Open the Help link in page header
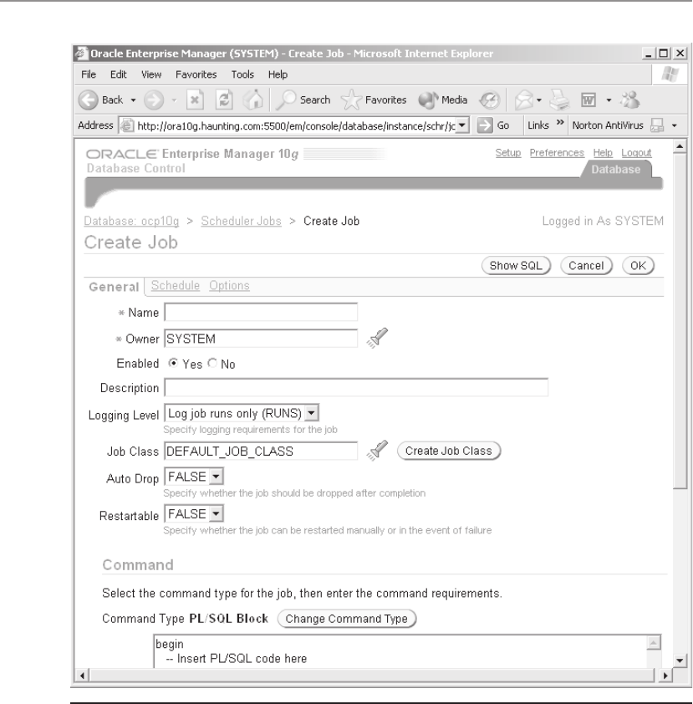Viewport: 693px width, 704px height. (603, 153)
